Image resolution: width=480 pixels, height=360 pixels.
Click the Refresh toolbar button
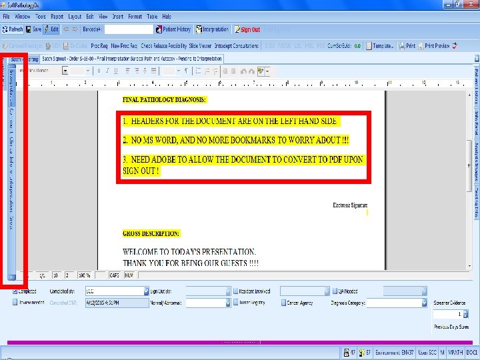click(x=13, y=29)
